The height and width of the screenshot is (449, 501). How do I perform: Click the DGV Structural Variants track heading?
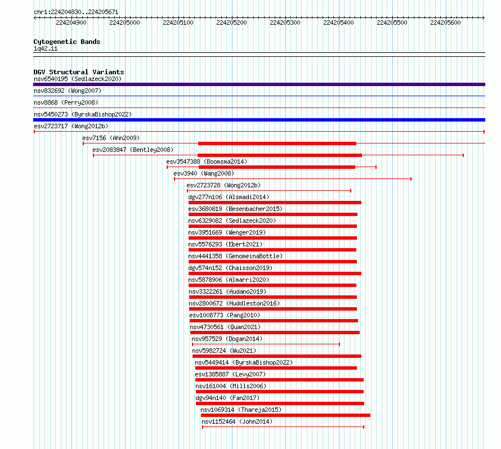pos(79,72)
